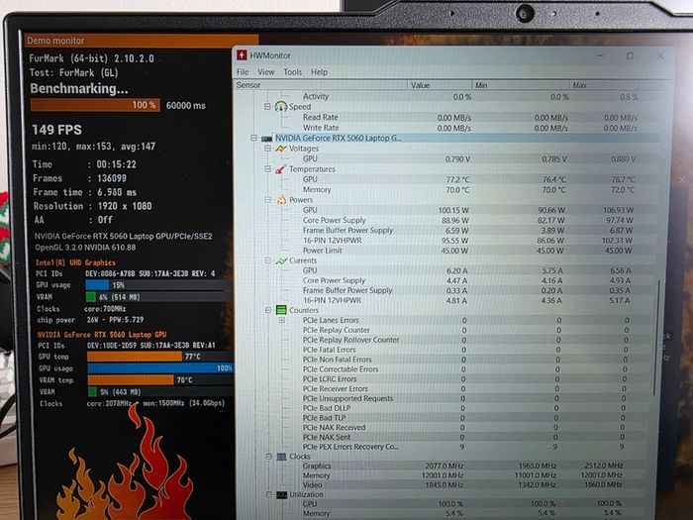Click the Min column header
693x520 pixels.
[x=521, y=85]
